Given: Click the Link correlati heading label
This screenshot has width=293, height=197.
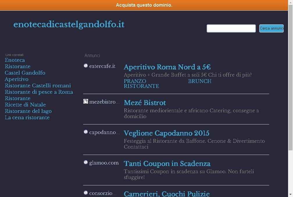Looking at the screenshot, I should [15, 55].
